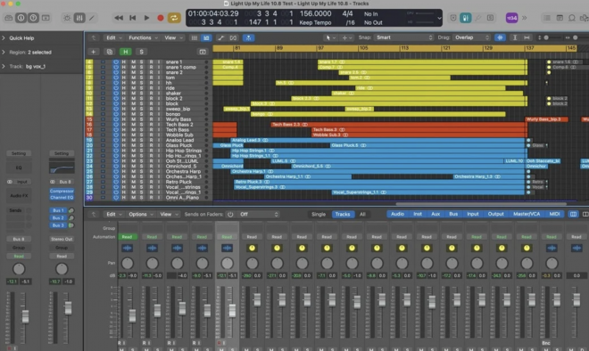
Task: Click the Channel EQ plug-in slot
Action: pyautogui.click(x=62, y=197)
